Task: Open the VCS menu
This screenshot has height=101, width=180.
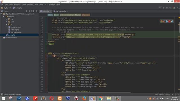Action: [x=46, y=4]
